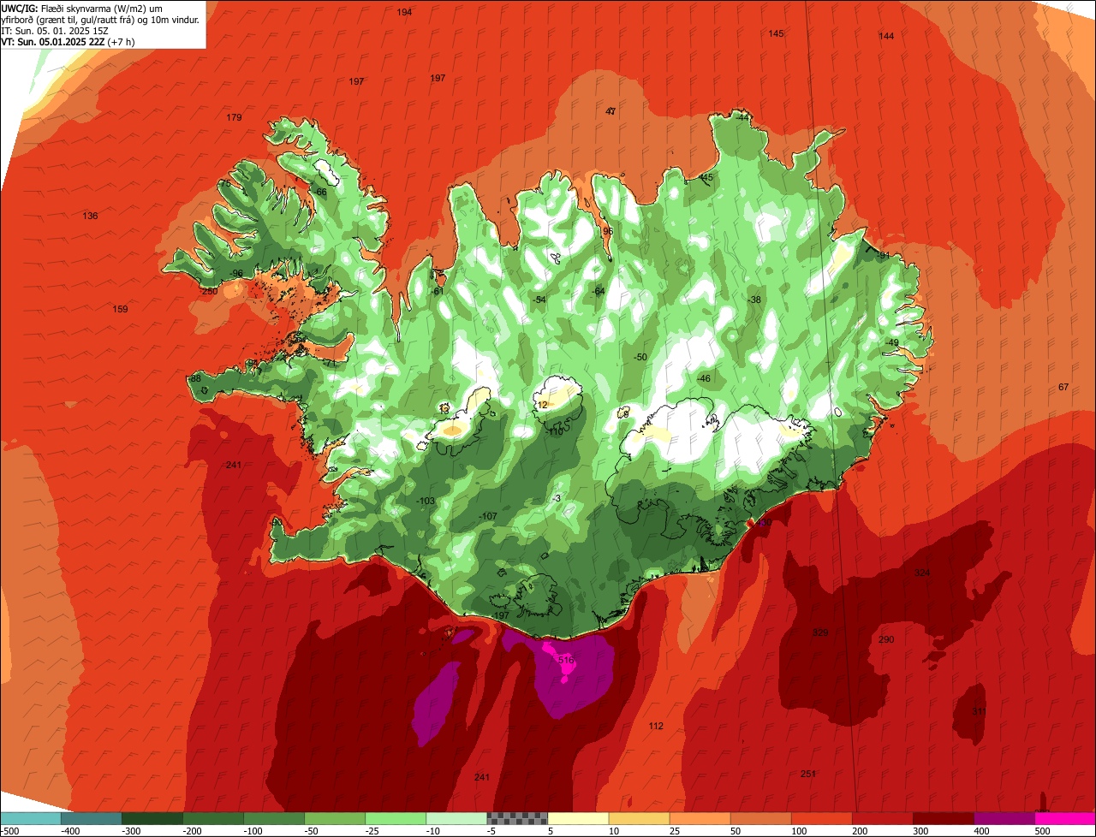Image resolution: width=1096 pixels, height=837 pixels.
Task: Click the 250 value west of the Westfjords
Action: click(209, 291)
